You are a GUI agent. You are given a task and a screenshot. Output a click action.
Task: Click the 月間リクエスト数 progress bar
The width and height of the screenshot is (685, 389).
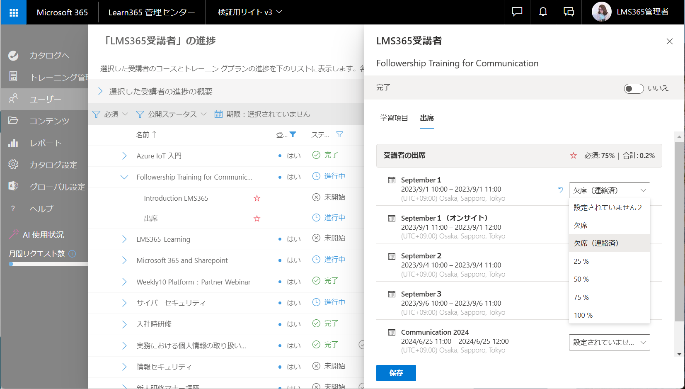[48, 264]
